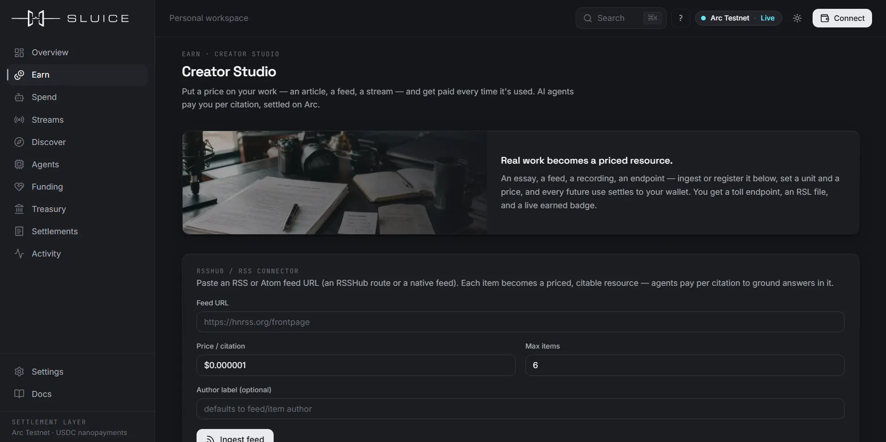
Task: Click the Settings gear icon
Action: tap(19, 372)
